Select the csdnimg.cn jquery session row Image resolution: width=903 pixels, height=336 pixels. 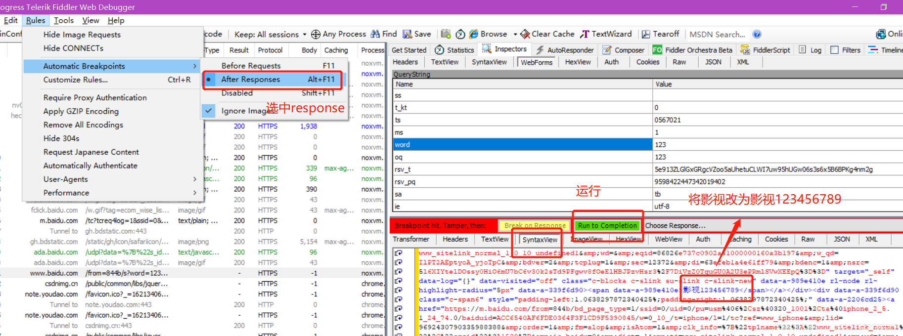click(x=193, y=284)
